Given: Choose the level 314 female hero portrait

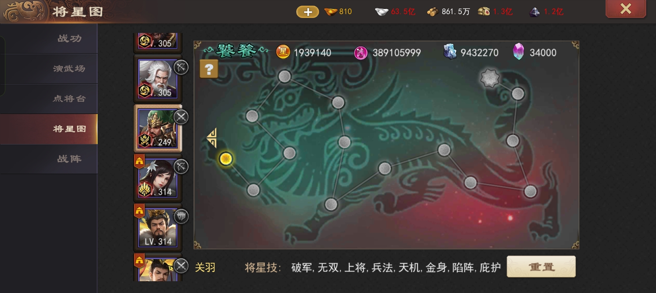Looking at the screenshot, I should coord(158,178).
